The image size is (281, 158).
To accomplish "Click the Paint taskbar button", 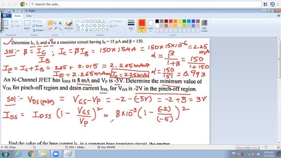I will click(69, 154).
